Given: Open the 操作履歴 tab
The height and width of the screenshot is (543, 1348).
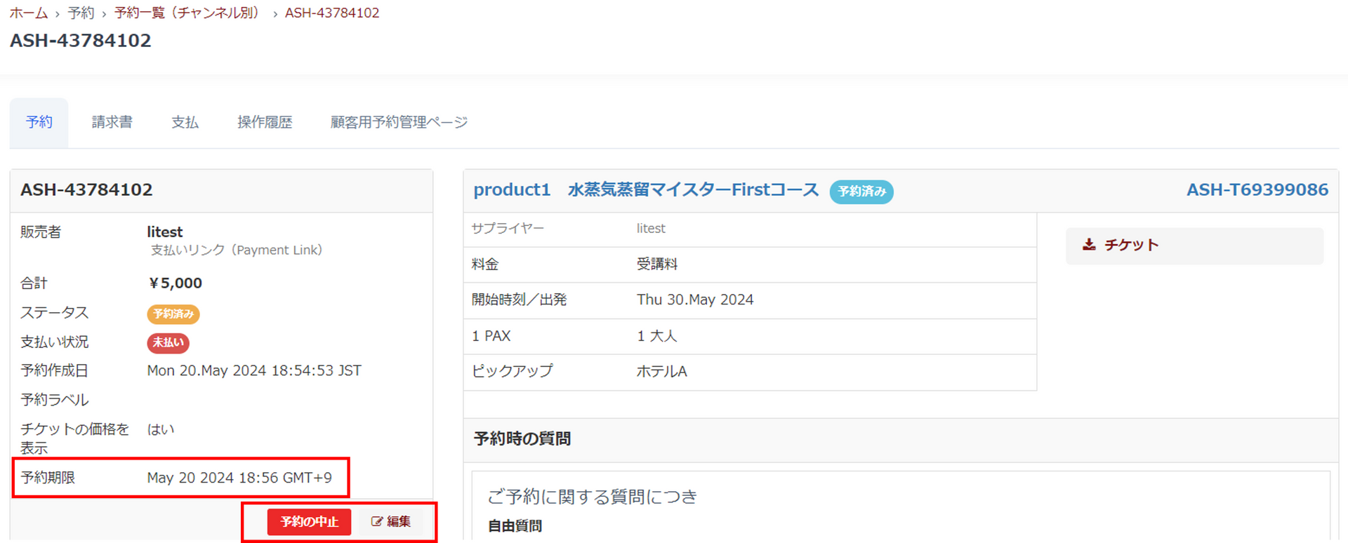Looking at the screenshot, I should pos(265,122).
